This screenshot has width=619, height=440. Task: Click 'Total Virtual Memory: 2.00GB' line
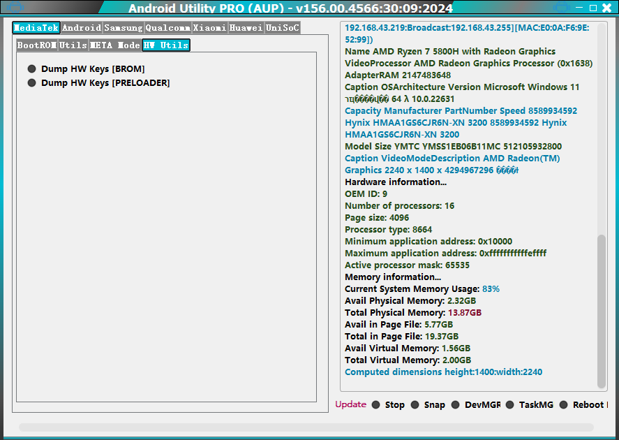tap(408, 360)
